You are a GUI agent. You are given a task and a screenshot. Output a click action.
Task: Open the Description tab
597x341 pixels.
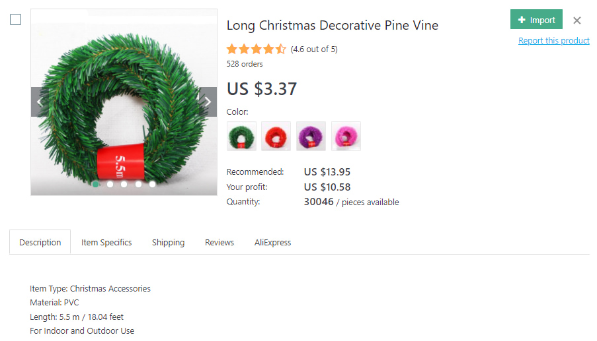40,242
